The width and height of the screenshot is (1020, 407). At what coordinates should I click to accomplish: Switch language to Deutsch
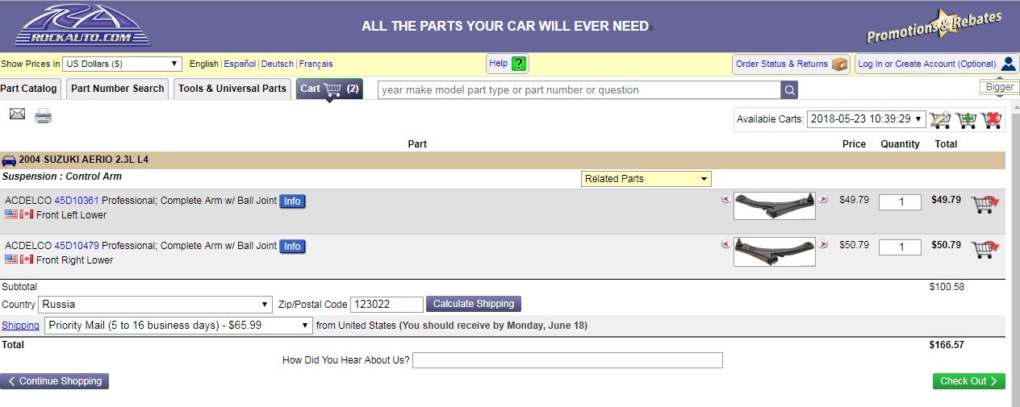pyautogui.click(x=278, y=64)
